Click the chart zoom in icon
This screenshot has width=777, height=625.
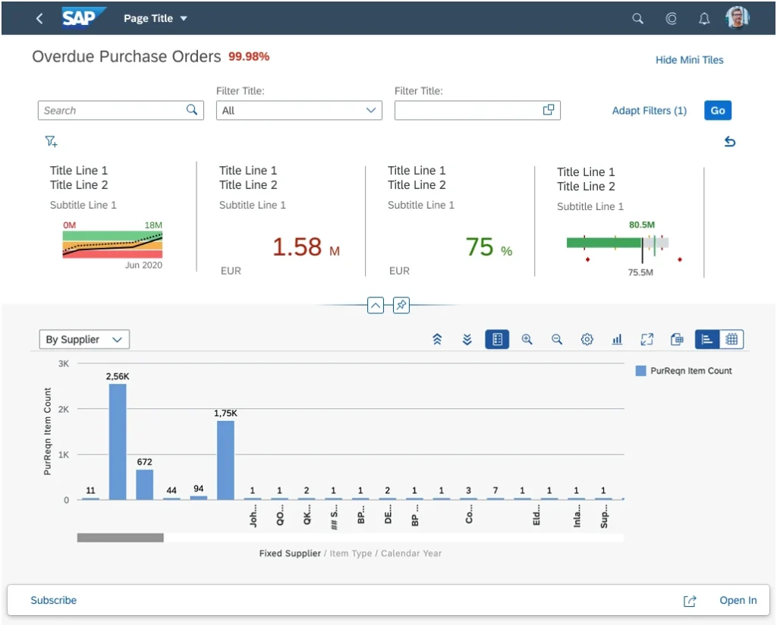527,340
